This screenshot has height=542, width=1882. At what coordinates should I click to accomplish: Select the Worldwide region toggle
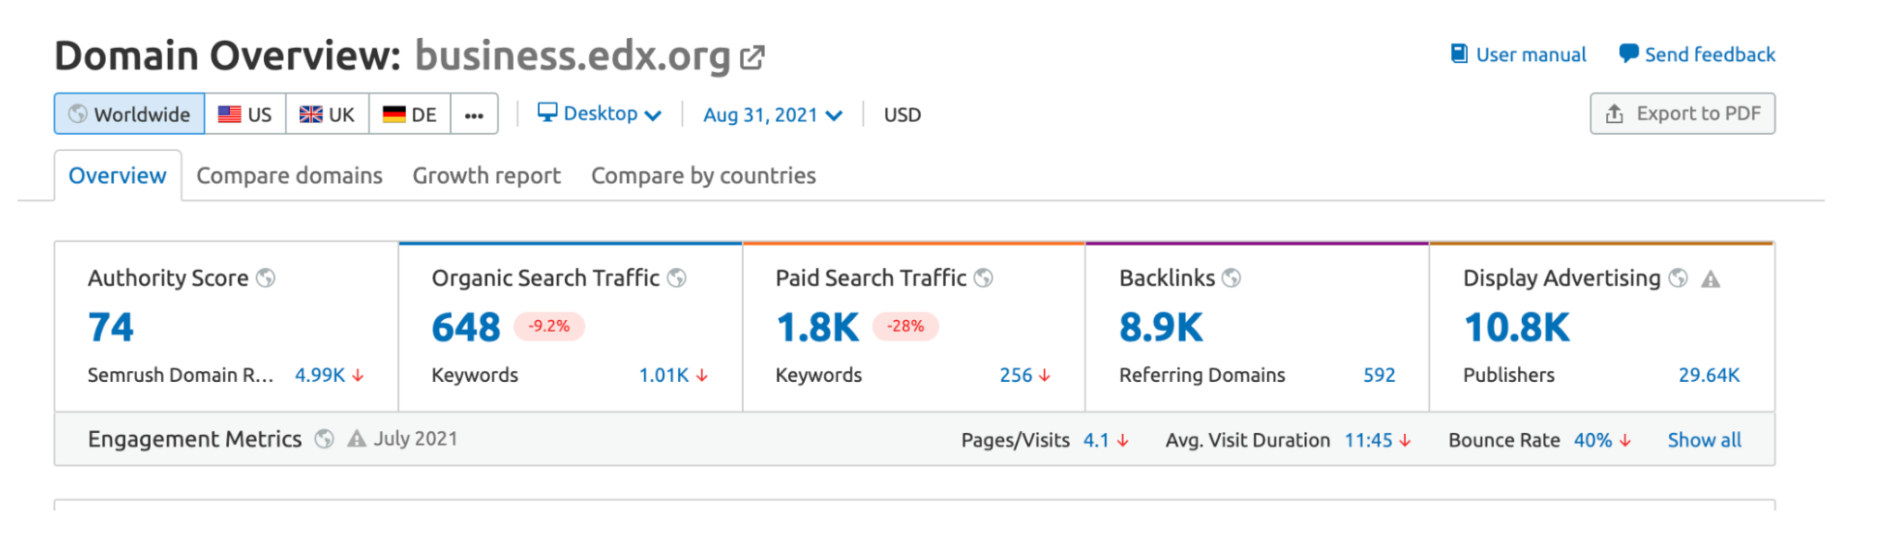click(130, 114)
